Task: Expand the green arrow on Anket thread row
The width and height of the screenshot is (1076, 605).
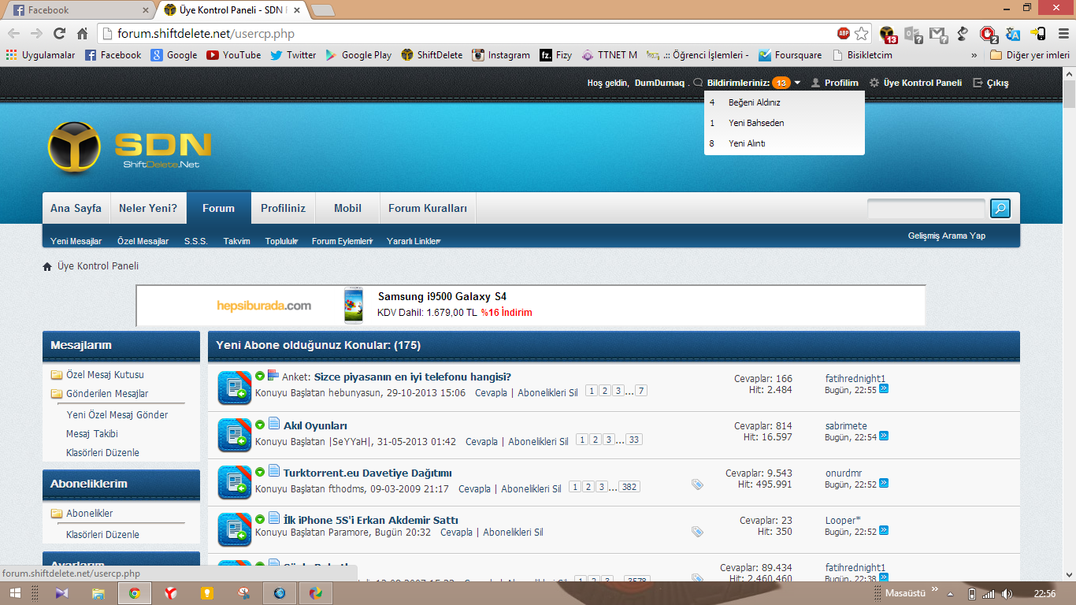Action: click(x=260, y=376)
